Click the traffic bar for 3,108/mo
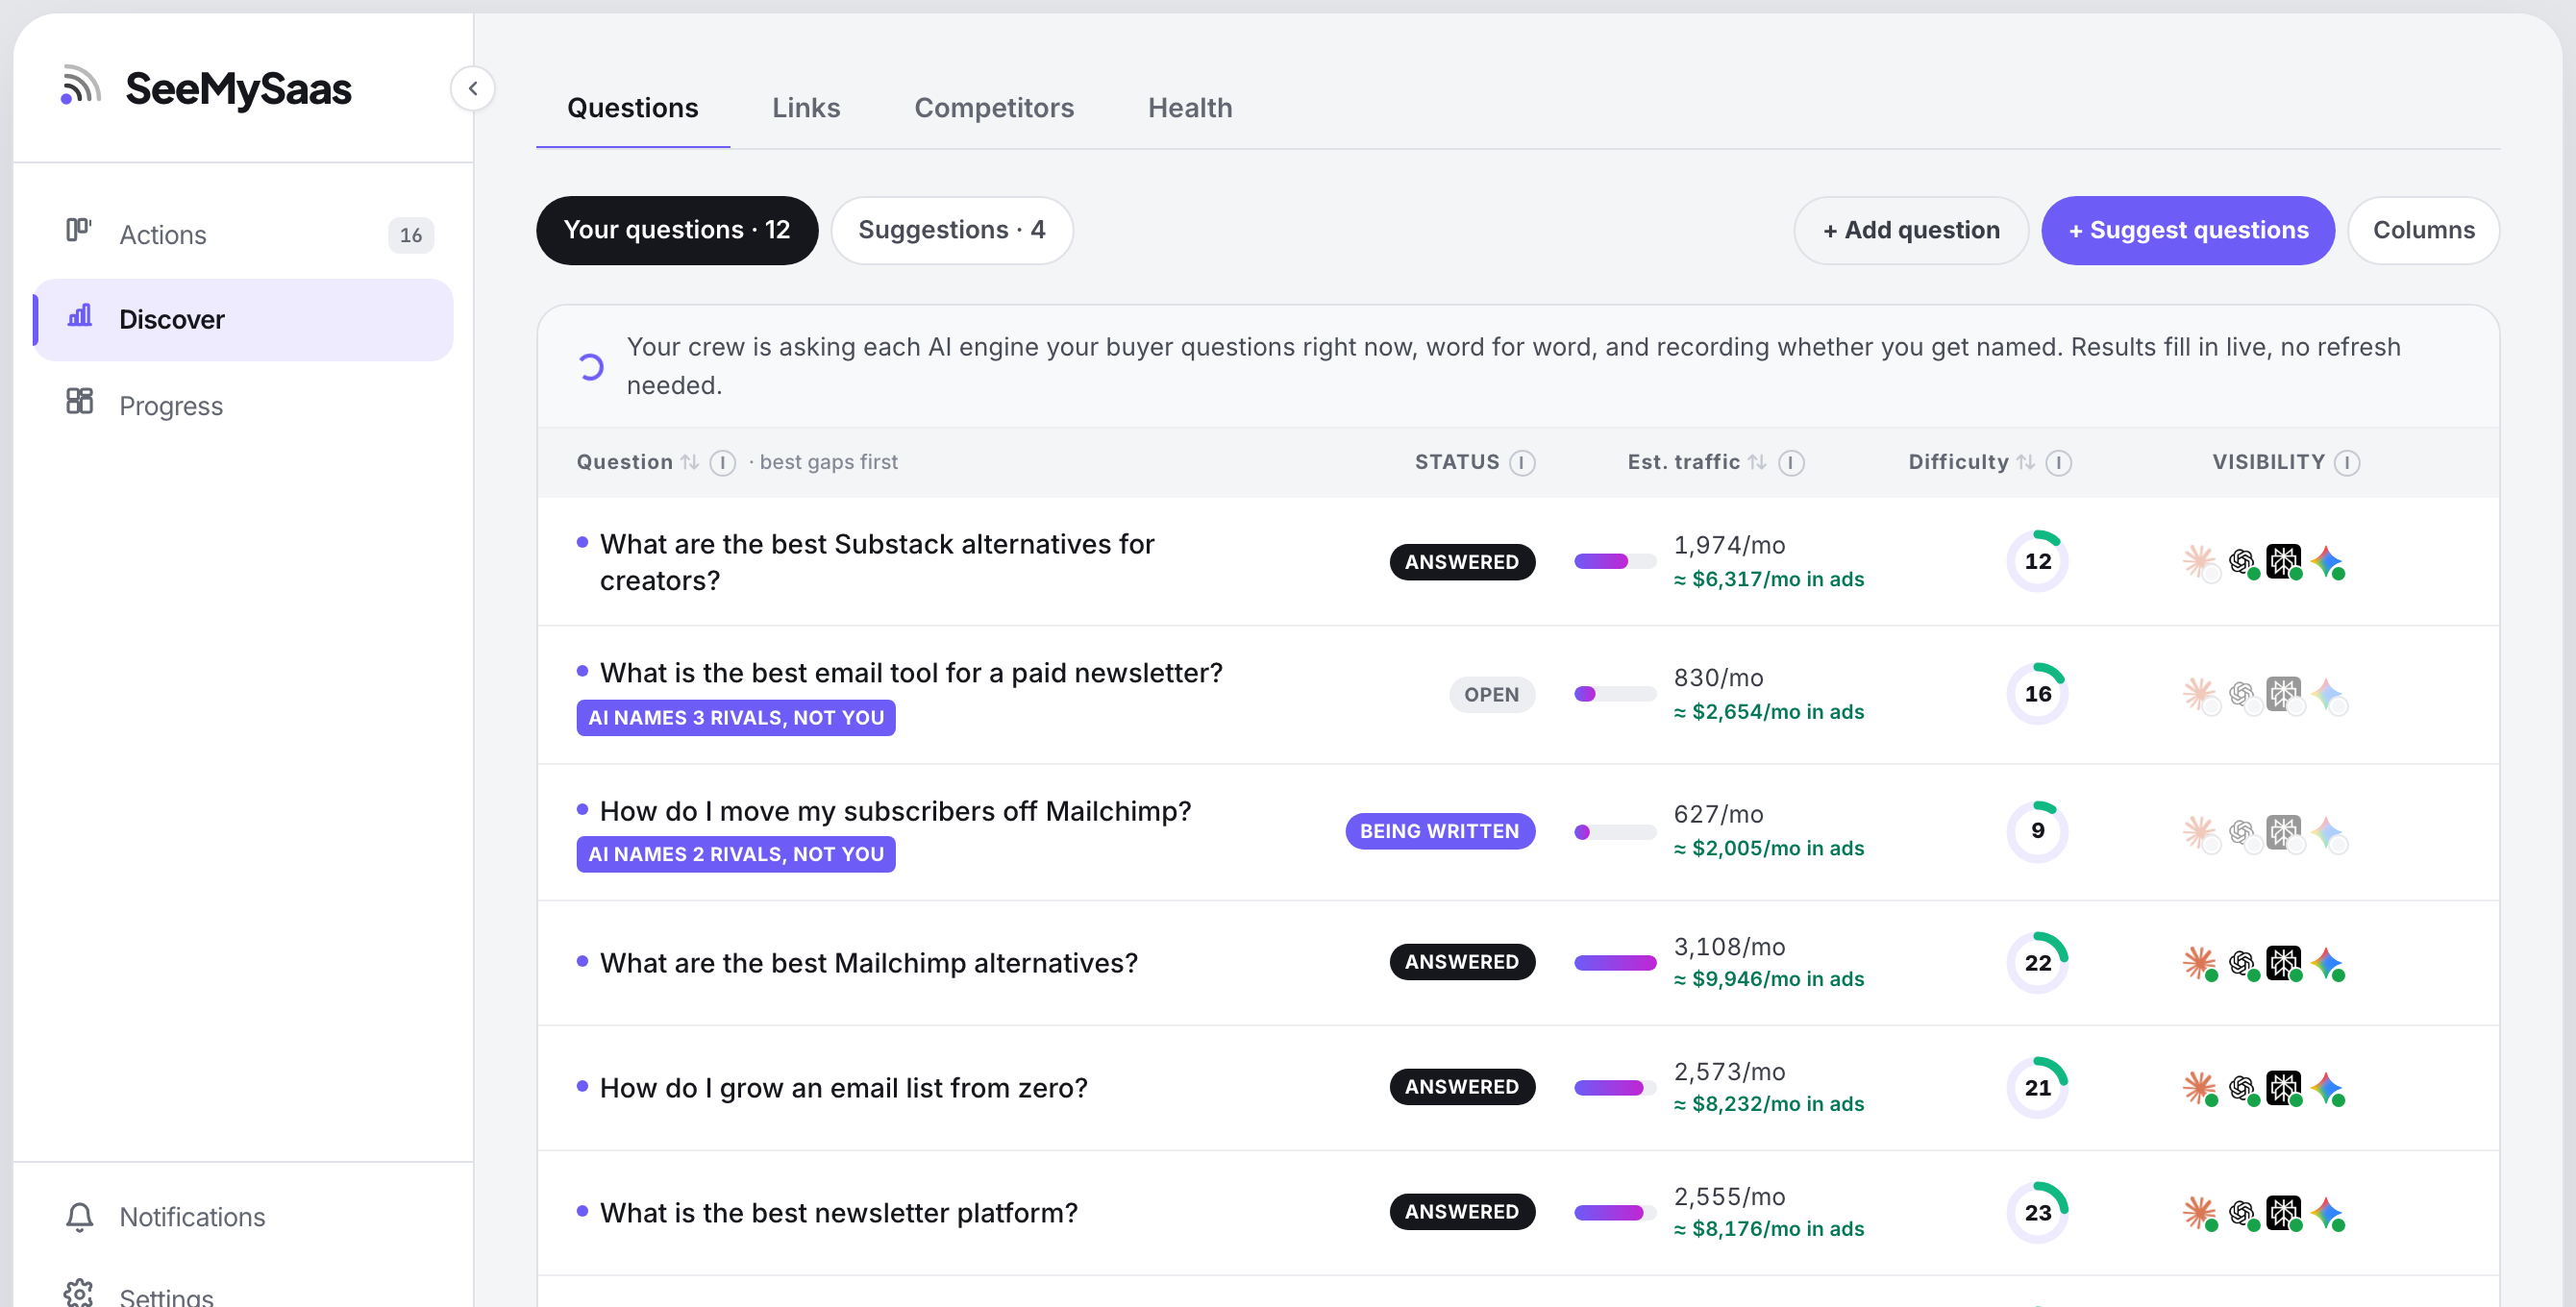This screenshot has width=2576, height=1307. point(1615,963)
